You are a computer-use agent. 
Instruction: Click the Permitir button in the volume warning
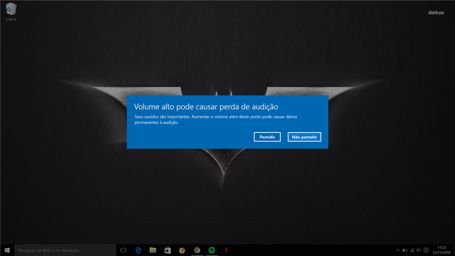[x=267, y=137]
